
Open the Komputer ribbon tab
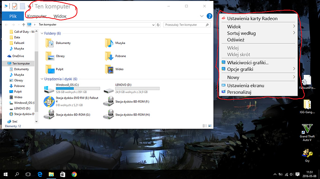click(37, 16)
